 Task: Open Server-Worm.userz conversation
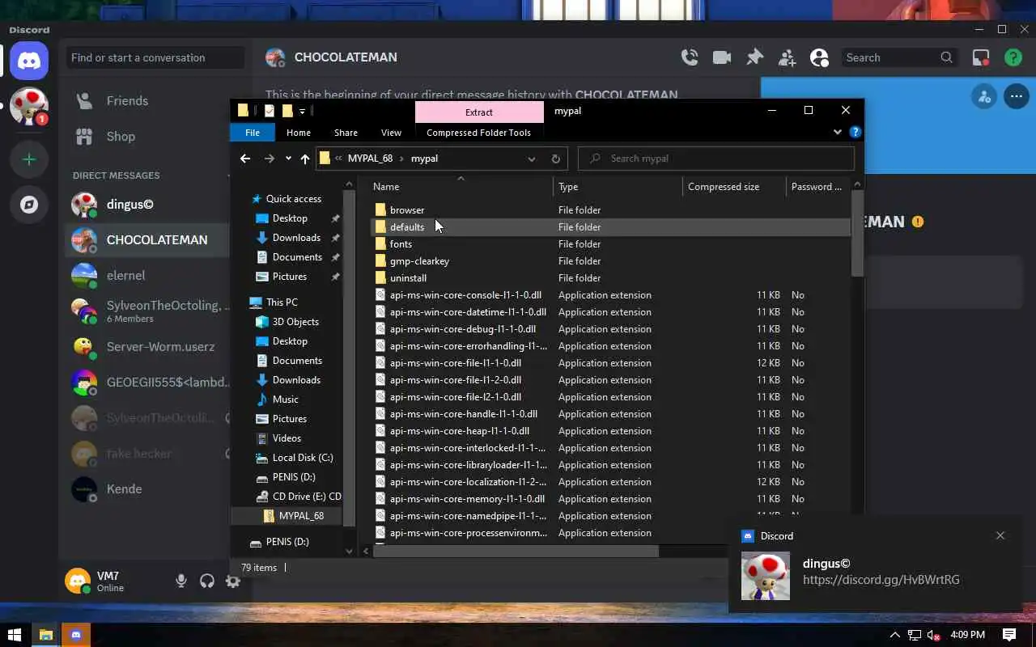click(x=147, y=347)
